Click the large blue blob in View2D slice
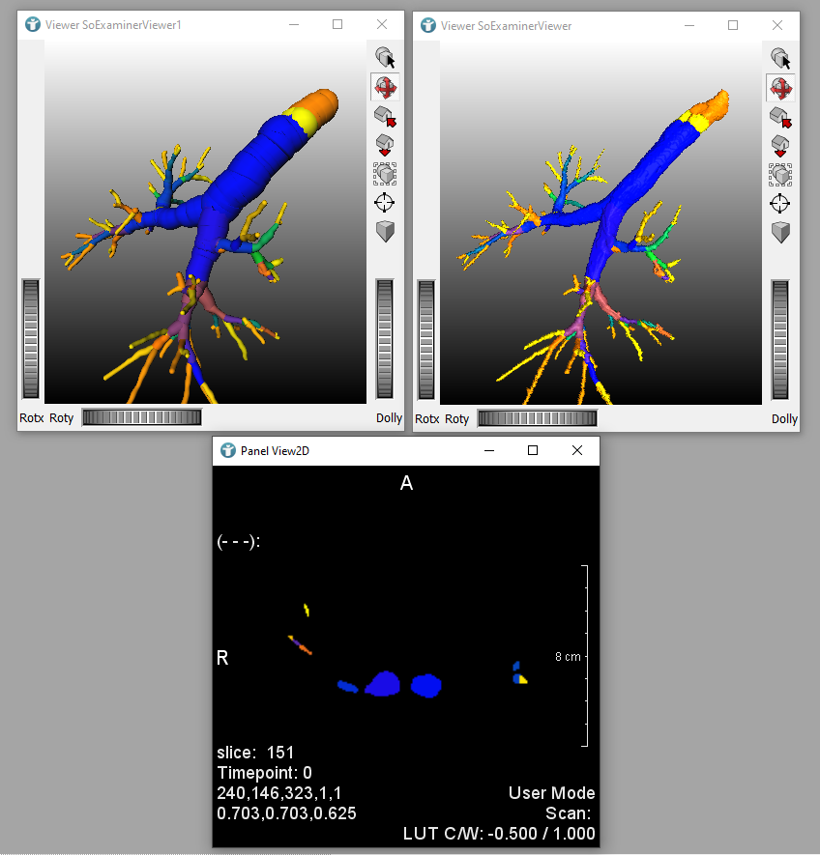 384,684
